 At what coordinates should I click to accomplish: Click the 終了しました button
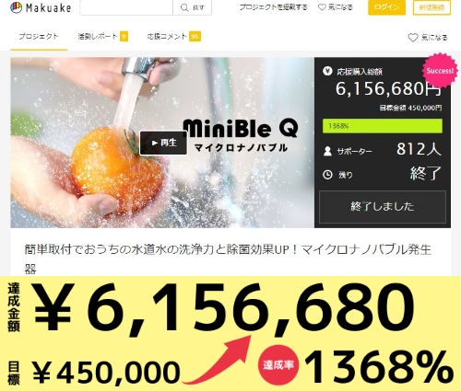click(x=383, y=207)
